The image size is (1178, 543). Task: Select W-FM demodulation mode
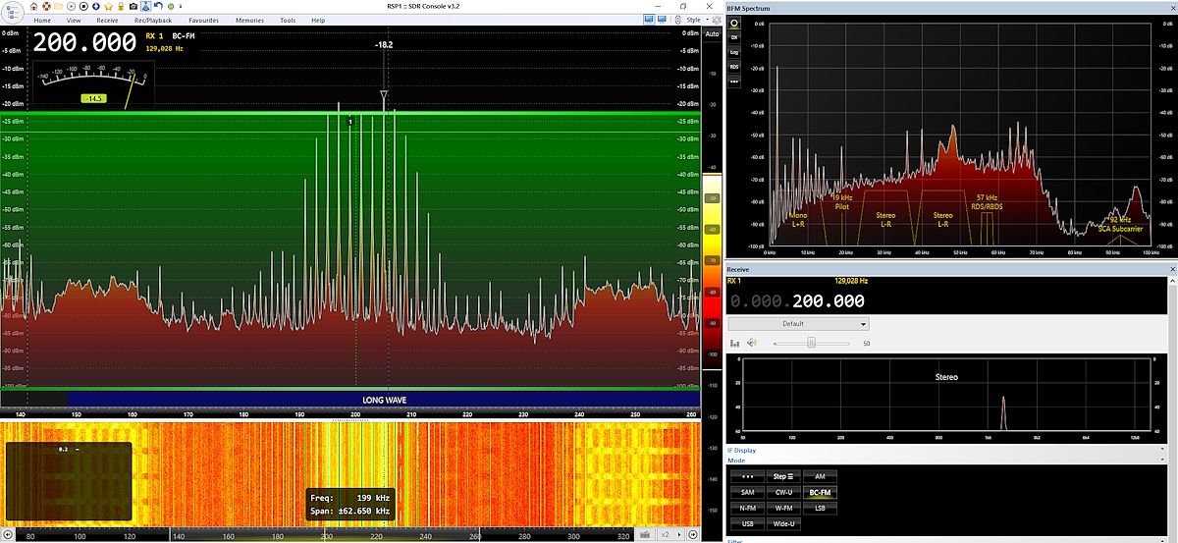point(783,508)
